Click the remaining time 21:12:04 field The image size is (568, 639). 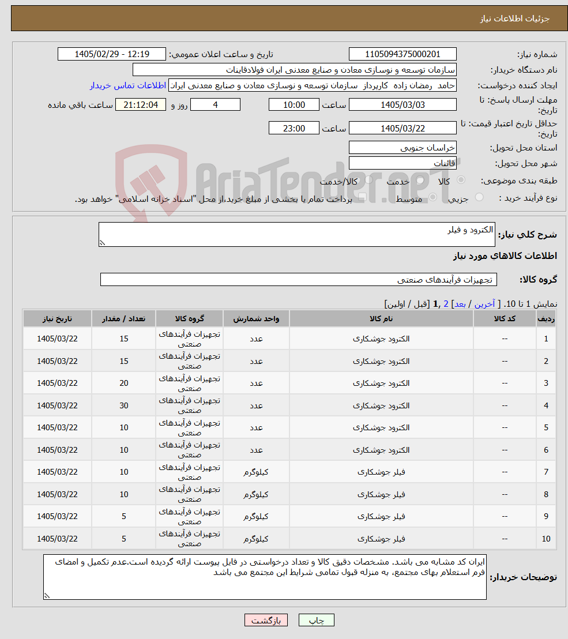pos(141,105)
